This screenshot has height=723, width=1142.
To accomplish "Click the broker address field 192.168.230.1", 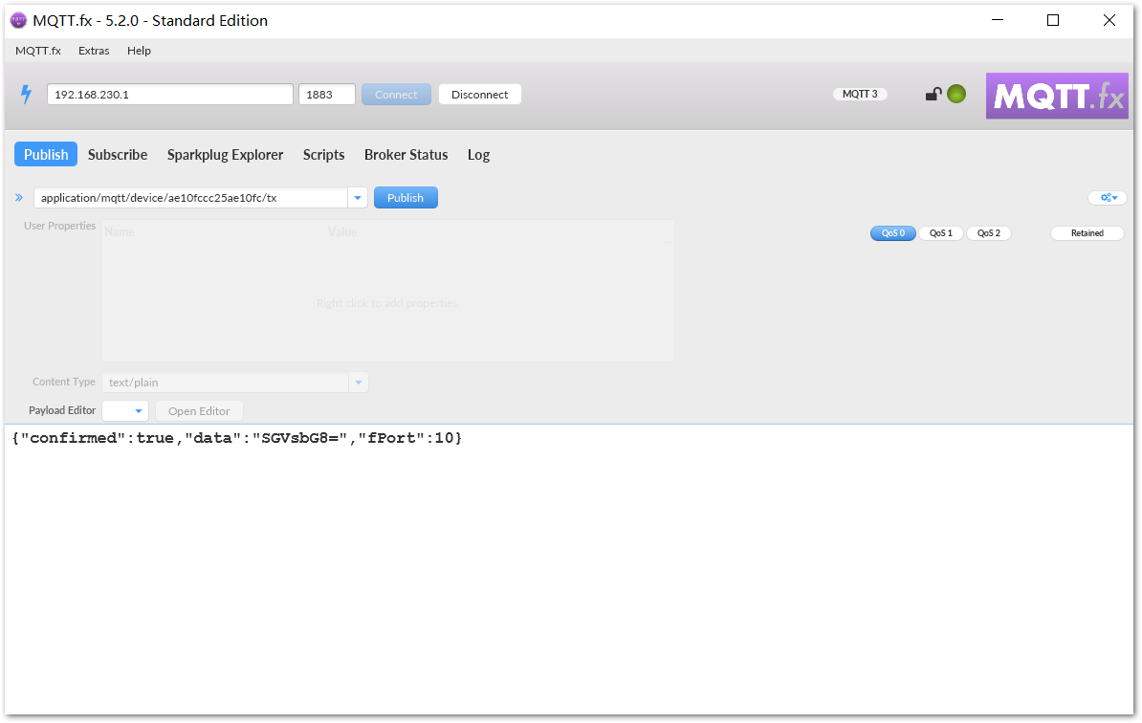I will [x=170, y=95].
